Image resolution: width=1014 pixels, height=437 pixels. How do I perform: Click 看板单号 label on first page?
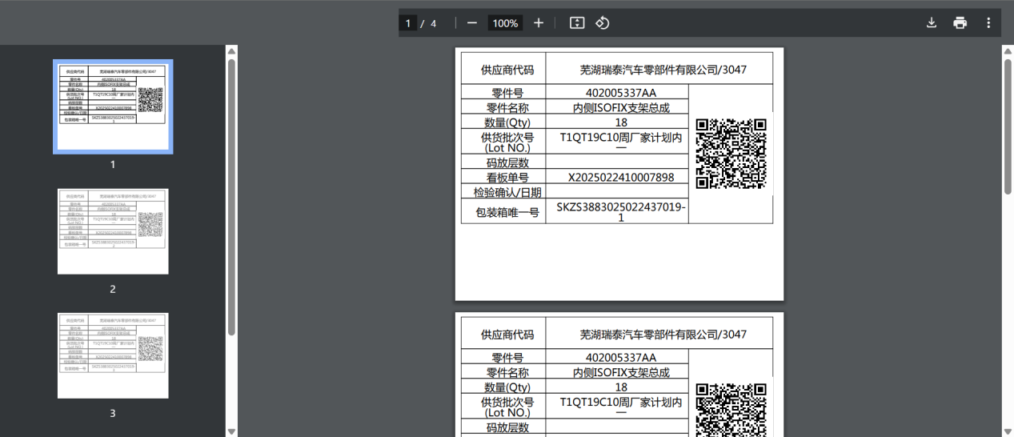pyautogui.click(x=507, y=177)
